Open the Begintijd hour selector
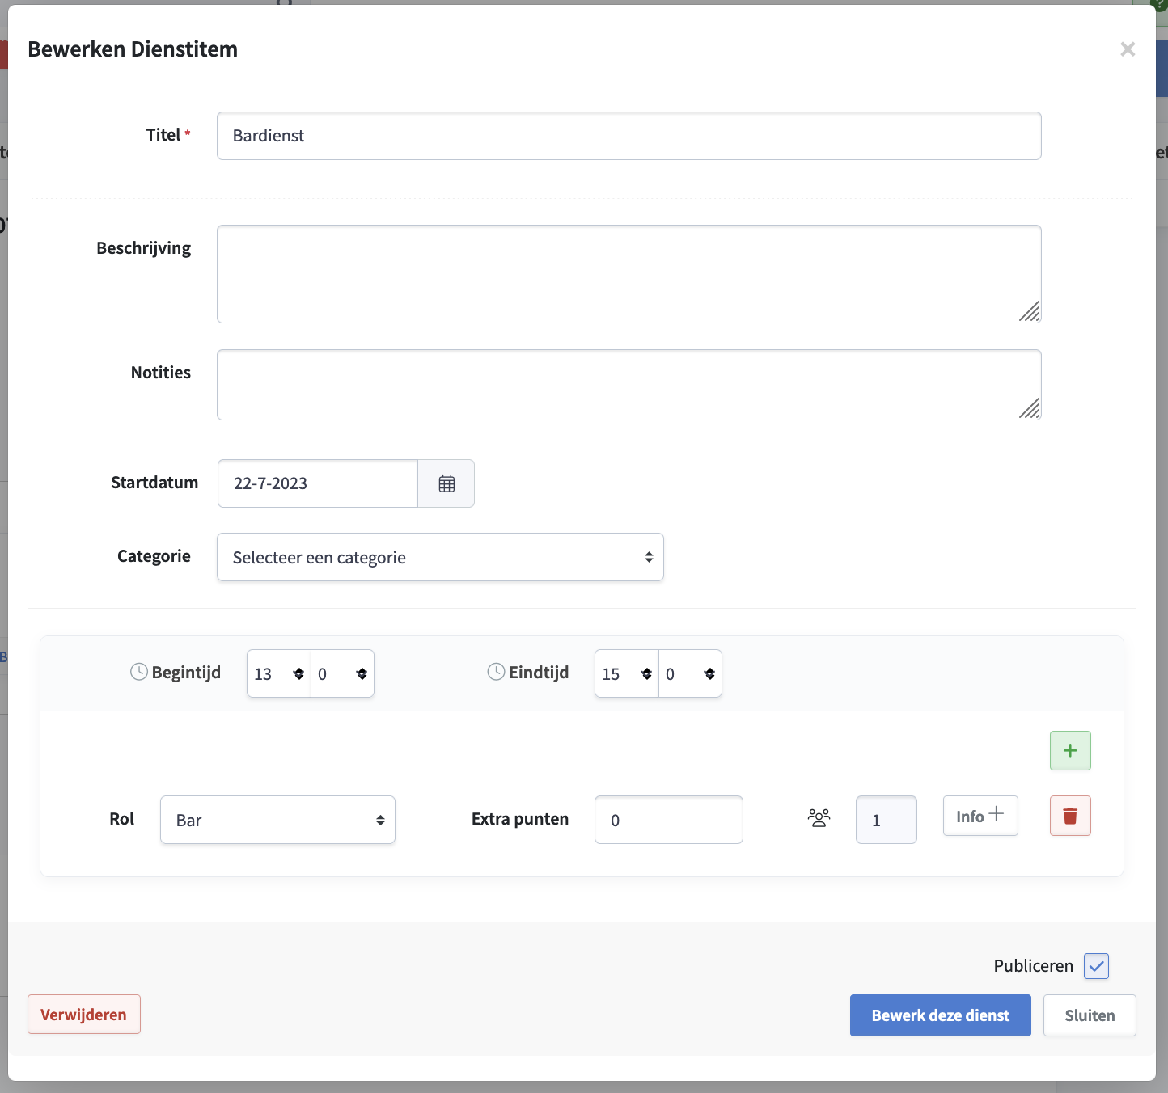 (x=277, y=673)
